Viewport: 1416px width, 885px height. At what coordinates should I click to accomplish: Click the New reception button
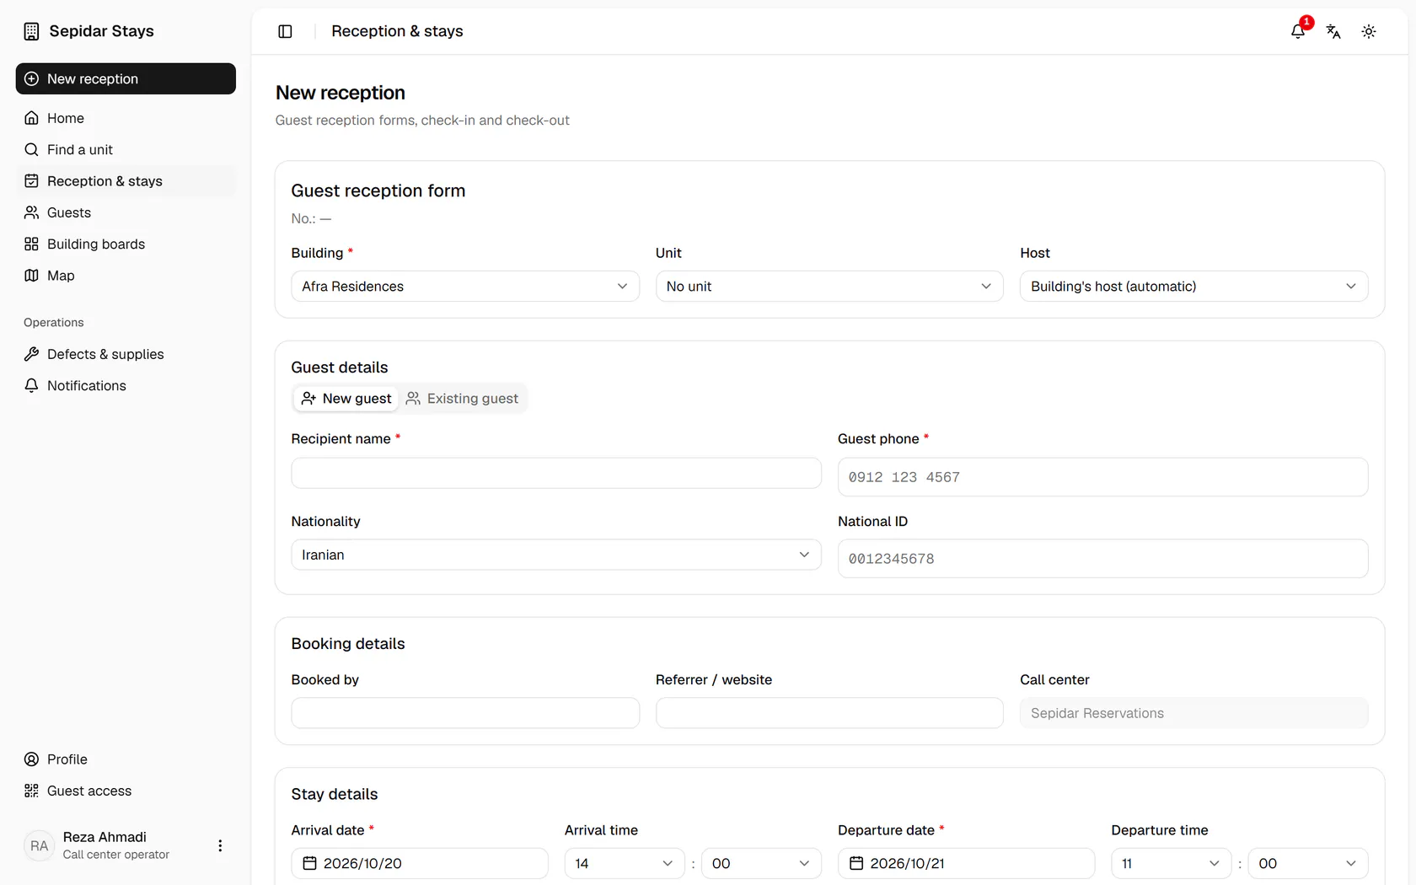(x=126, y=78)
